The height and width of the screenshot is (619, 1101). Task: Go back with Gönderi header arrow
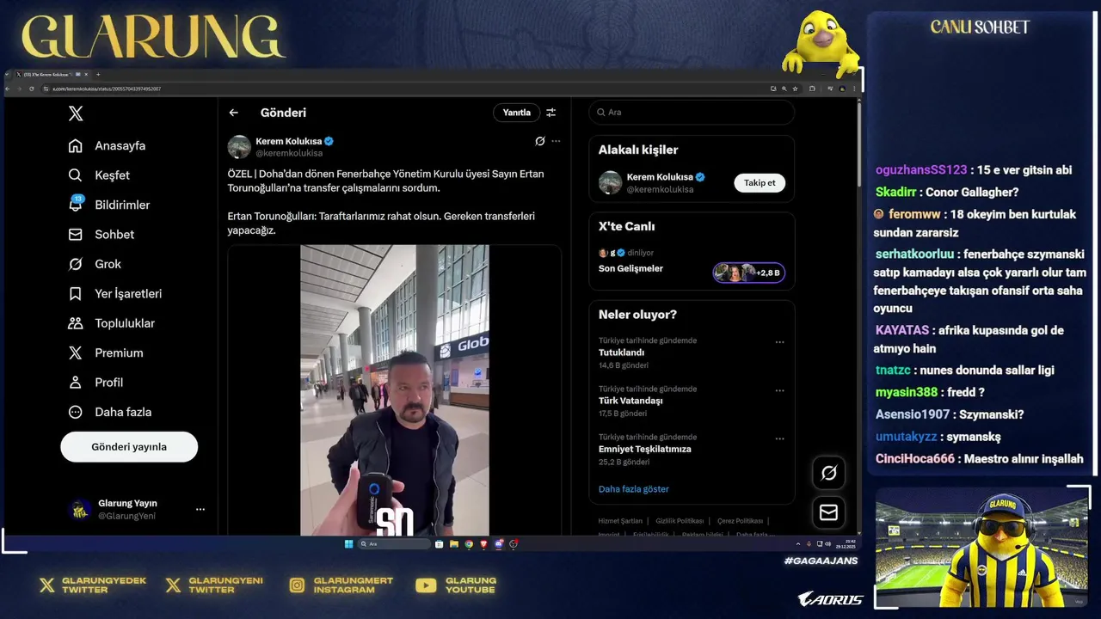233,113
